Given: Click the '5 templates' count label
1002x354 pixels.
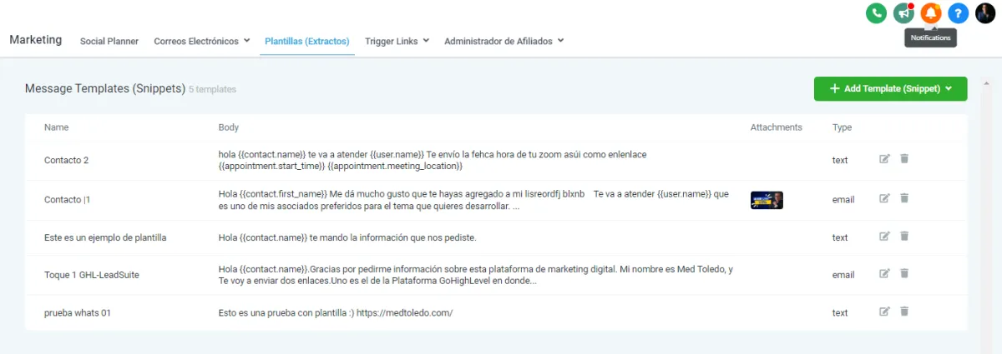Looking at the screenshot, I should click(212, 89).
